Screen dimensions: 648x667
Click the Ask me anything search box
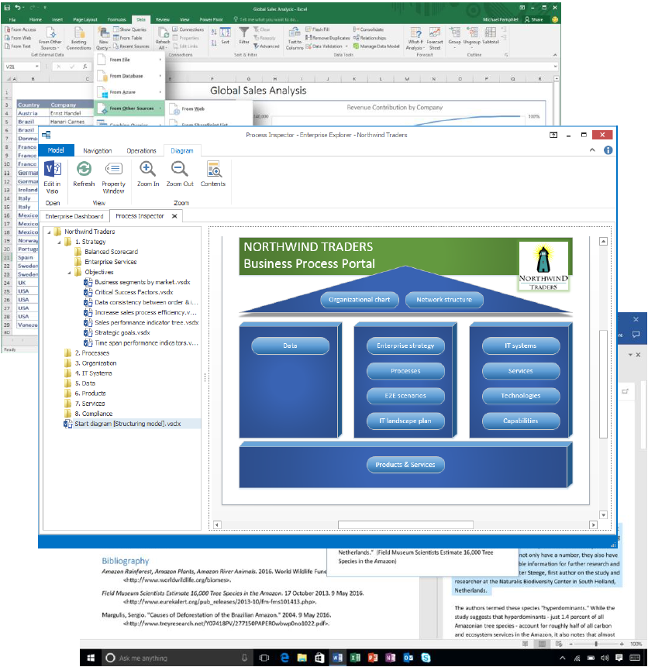[x=177, y=658]
